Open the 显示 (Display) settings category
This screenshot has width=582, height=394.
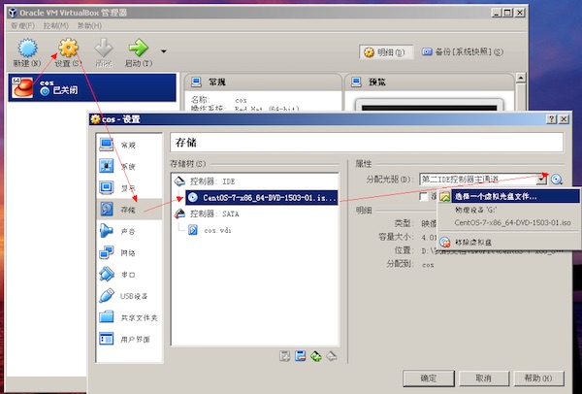point(129,188)
